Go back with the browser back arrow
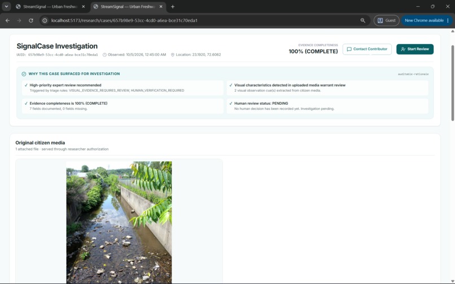Image resolution: width=455 pixels, height=284 pixels. [x=7, y=21]
